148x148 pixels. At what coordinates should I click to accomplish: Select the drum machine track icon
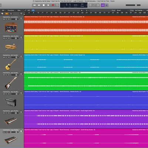[10, 27]
